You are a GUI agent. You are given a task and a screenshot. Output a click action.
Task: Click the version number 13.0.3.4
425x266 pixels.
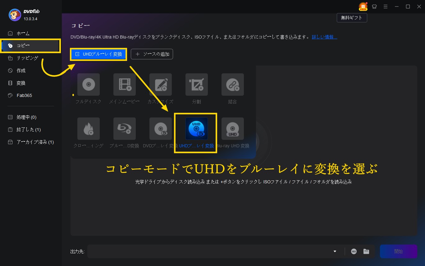coord(31,19)
